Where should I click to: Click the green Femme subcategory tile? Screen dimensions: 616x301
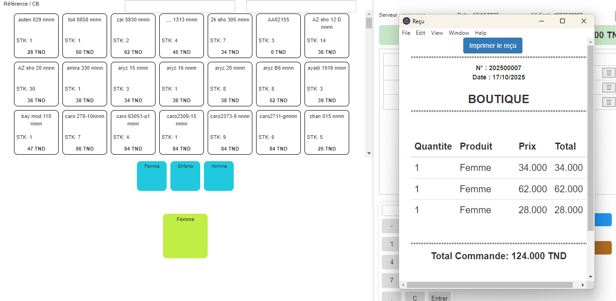(x=185, y=236)
